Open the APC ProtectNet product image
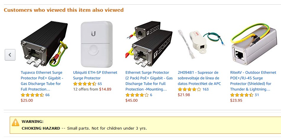Screen dimensions: 281x139 (201, 44)
